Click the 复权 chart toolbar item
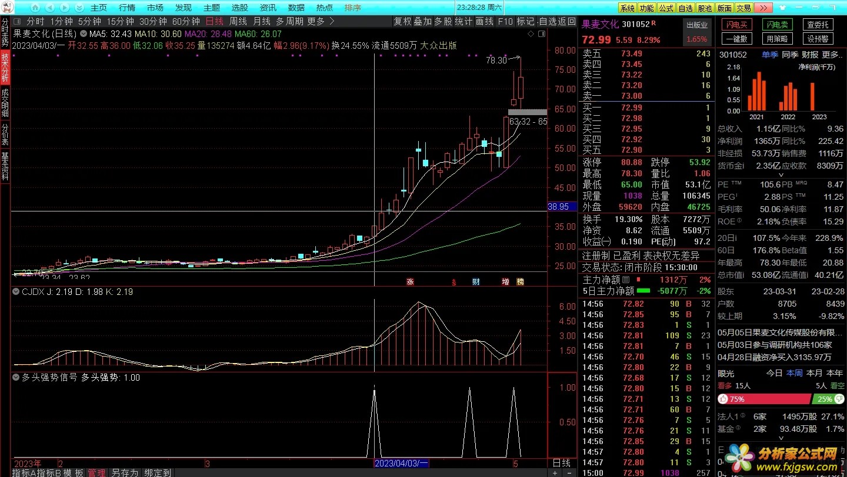 tap(403, 22)
